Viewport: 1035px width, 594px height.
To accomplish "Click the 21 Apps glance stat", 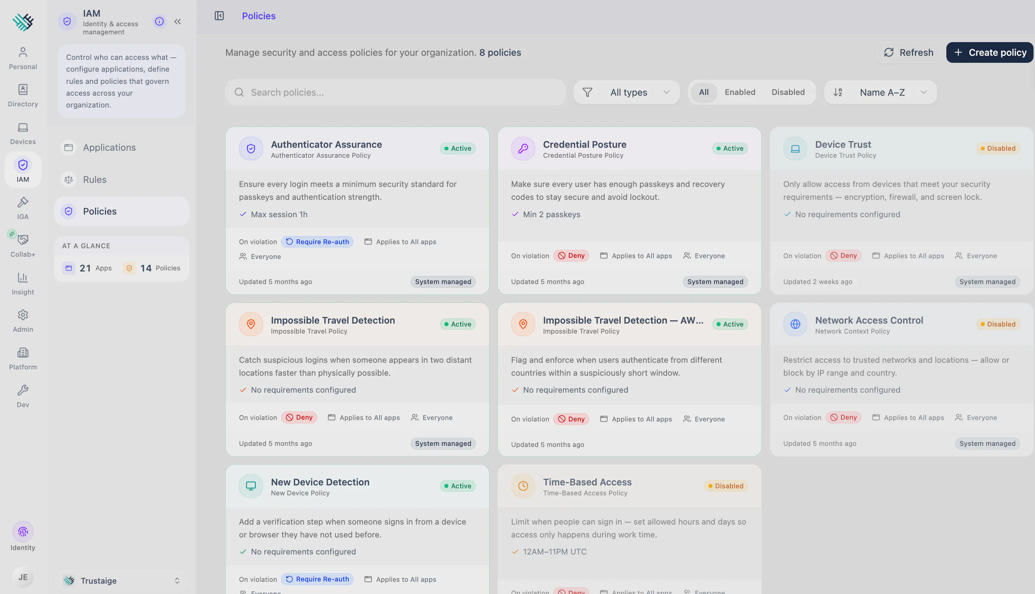I will pos(87,268).
